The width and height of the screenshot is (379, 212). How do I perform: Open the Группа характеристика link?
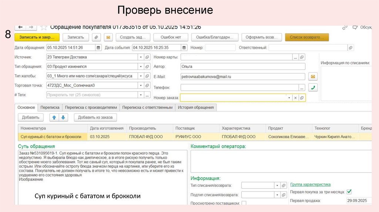click(x=310, y=184)
